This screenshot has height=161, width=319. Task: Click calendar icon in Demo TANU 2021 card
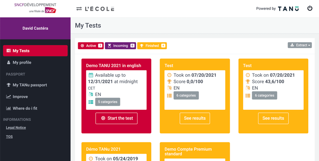91,75
